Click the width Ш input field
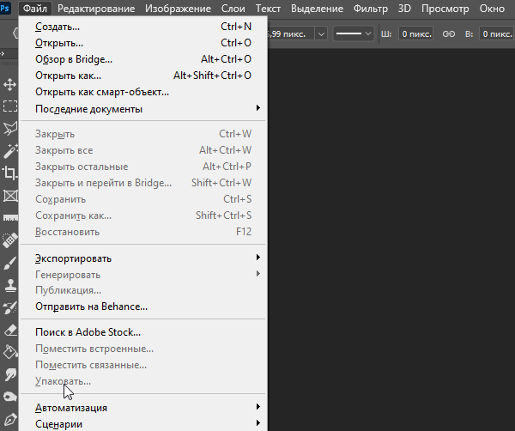The height and width of the screenshot is (431, 515). click(415, 33)
